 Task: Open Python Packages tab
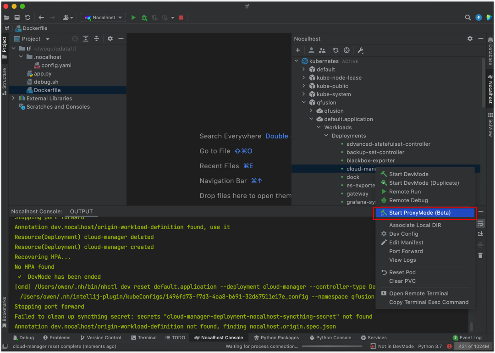click(x=276, y=337)
